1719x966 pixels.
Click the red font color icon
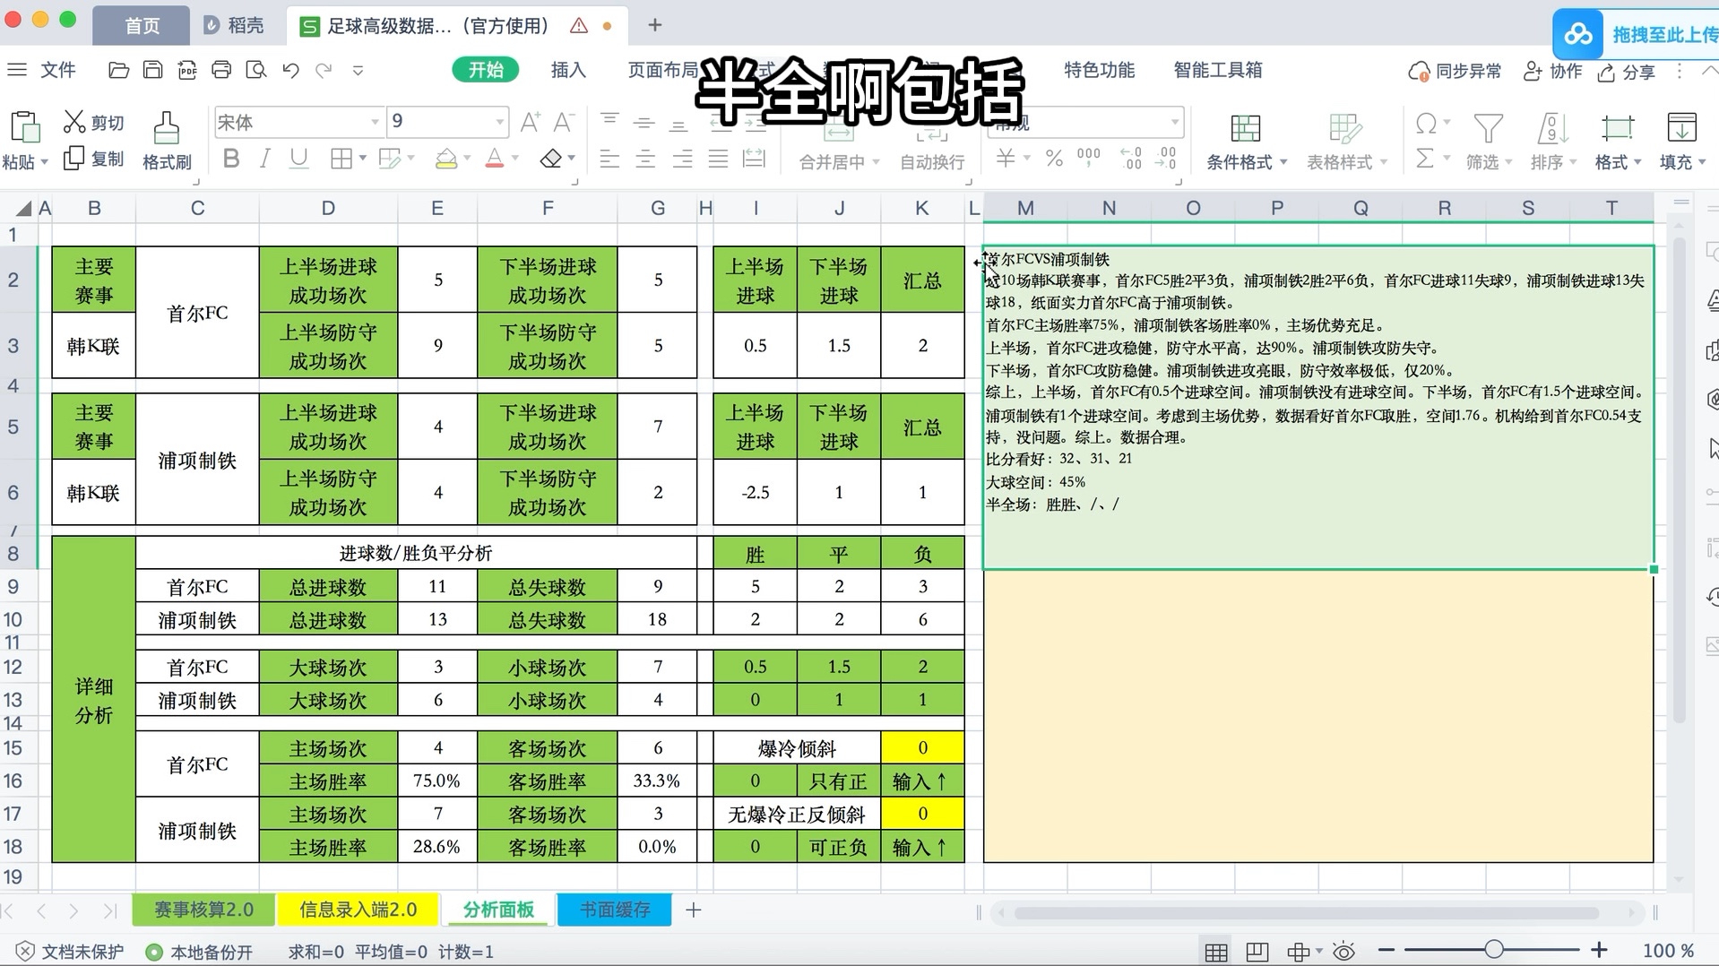[494, 160]
